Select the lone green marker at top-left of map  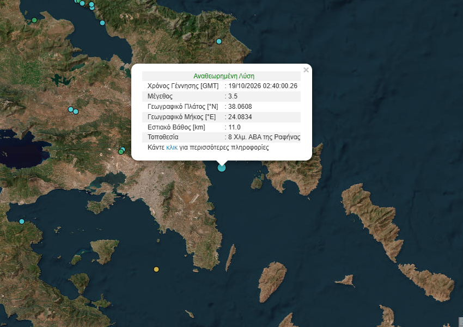click(34, 20)
